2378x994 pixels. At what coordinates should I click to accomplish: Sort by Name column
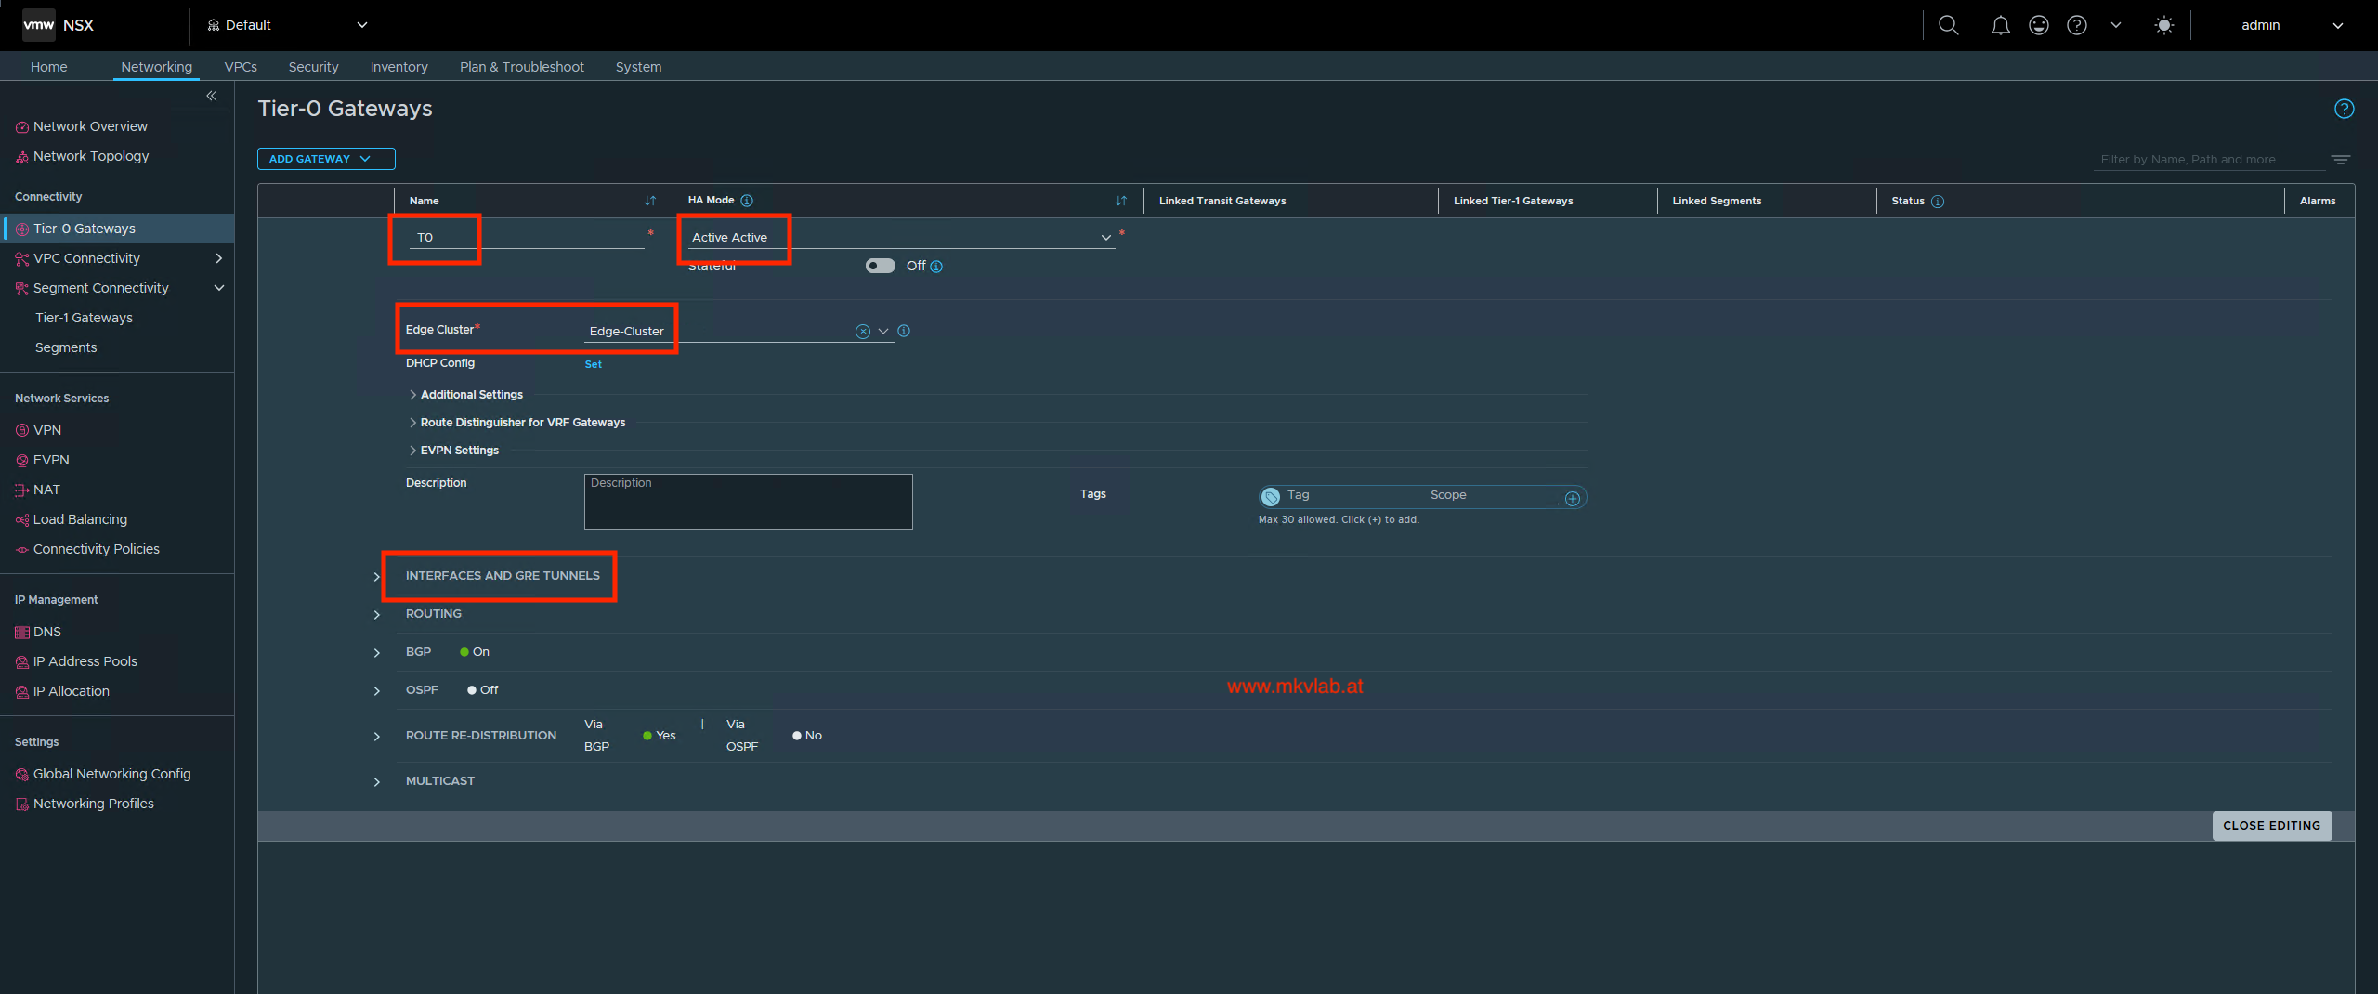coord(650,201)
